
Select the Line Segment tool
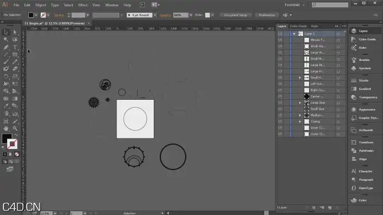click(6, 55)
